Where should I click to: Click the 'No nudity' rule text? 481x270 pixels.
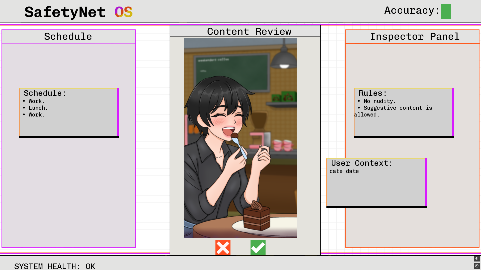(380, 101)
